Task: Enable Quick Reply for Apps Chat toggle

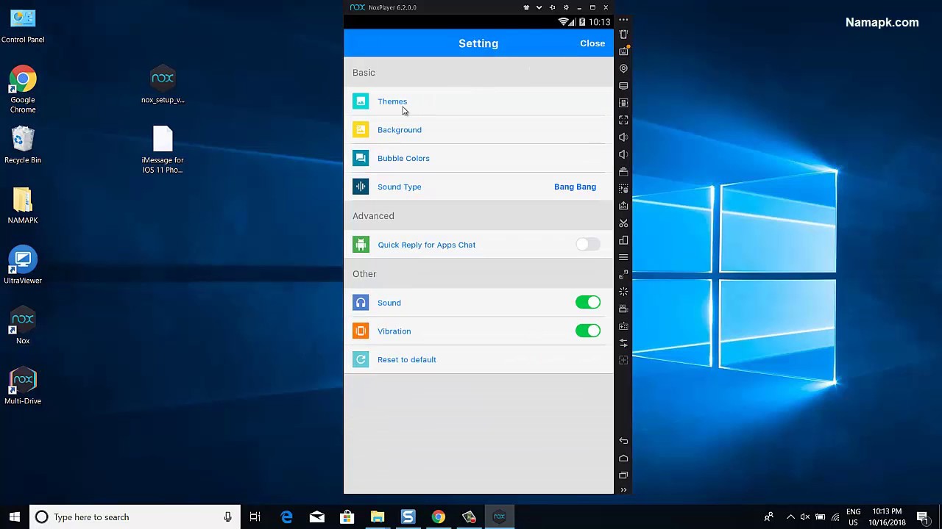Action: coord(588,245)
